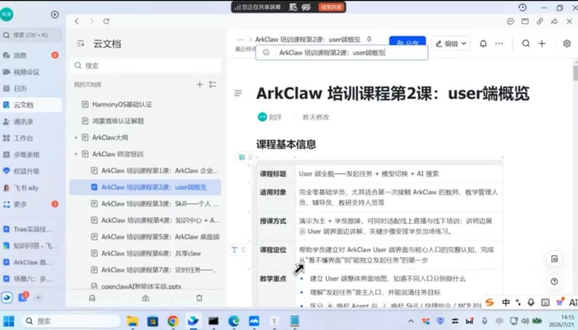Click the document title rename field
Screen dimensions: 578x330
341,52
